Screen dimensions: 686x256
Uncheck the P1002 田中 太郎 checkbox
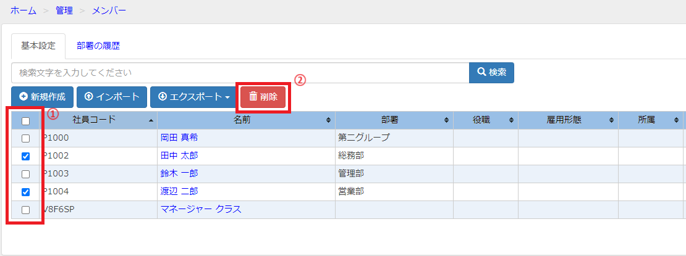(x=26, y=156)
